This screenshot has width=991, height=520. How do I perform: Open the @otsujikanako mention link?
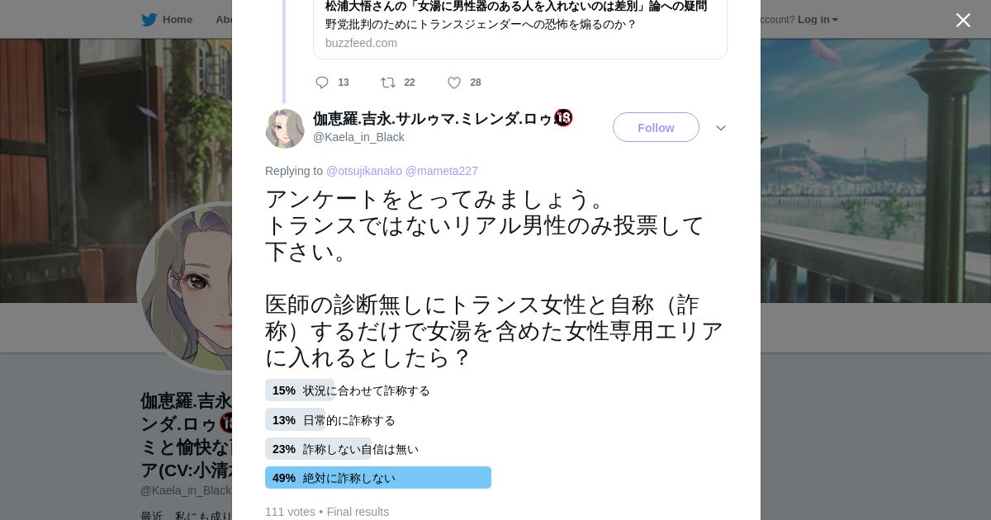click(x=364, y=171)
